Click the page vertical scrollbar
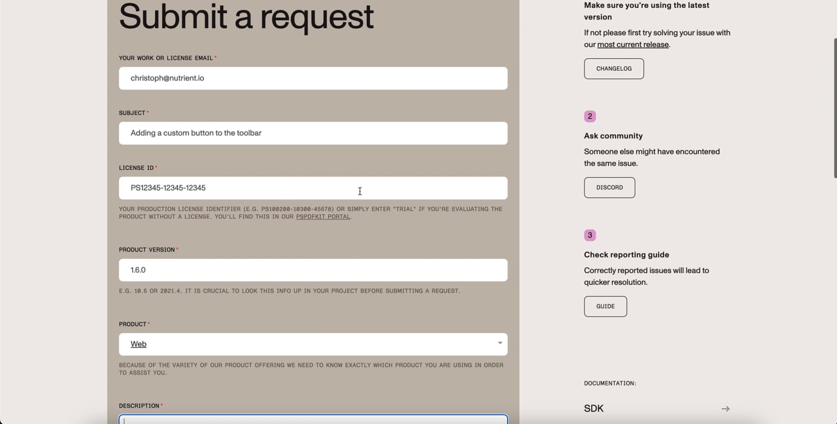Image resolution: width=837 pixels, height=424 pixels. click(x=834, y=108)
